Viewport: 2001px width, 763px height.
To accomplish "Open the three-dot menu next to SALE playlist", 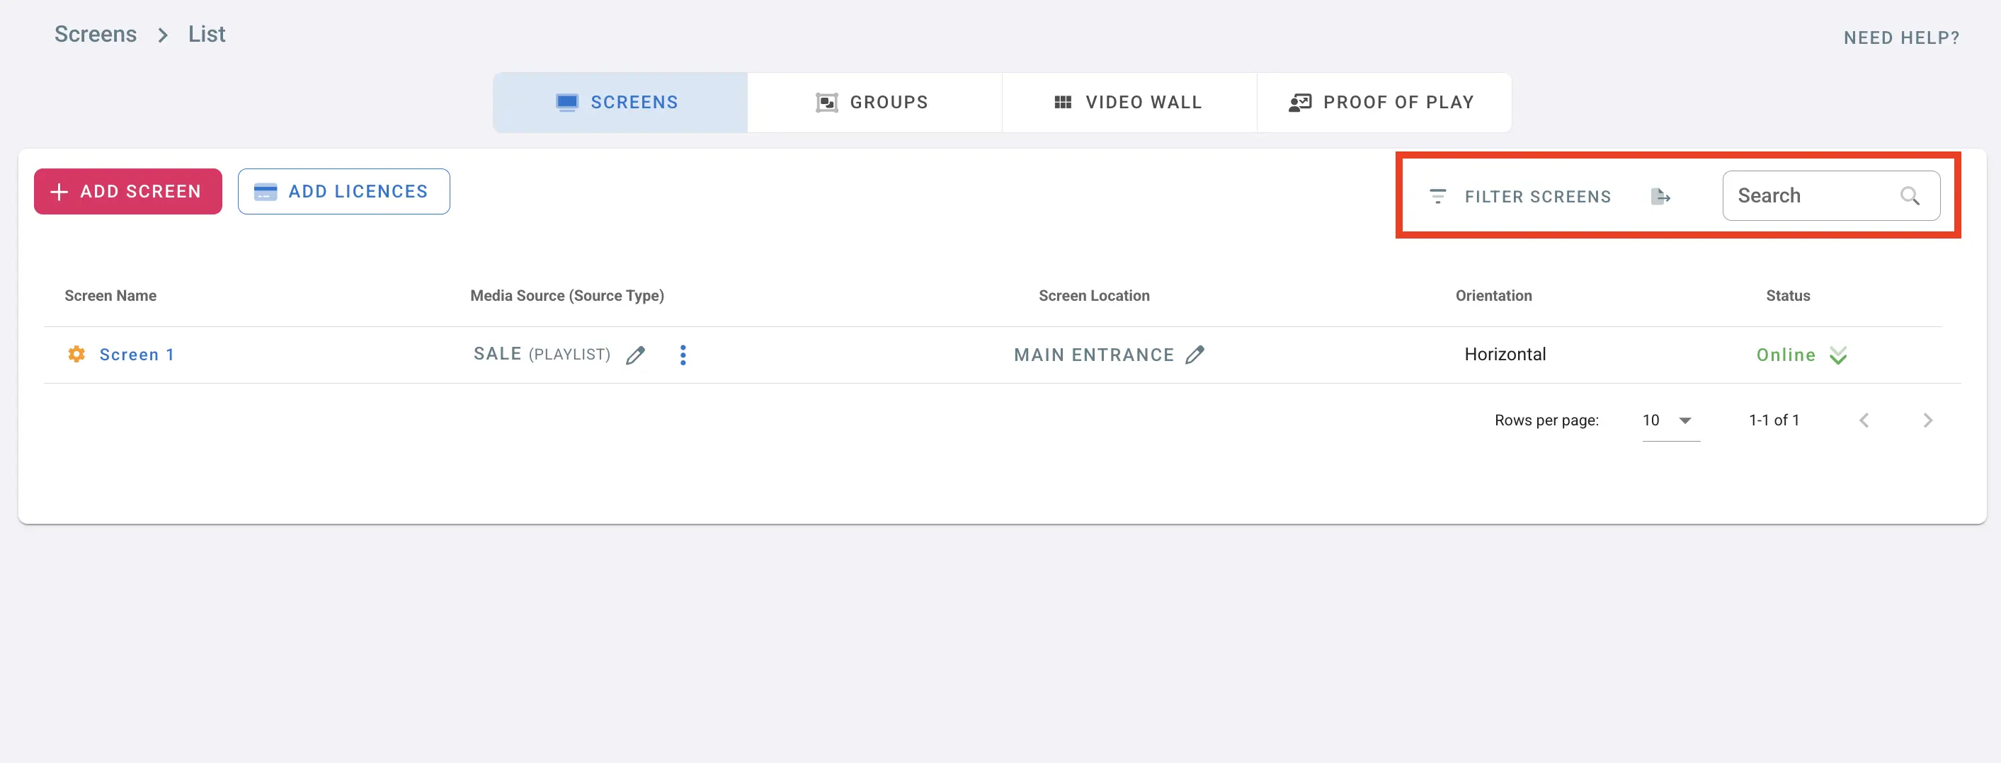I will [683, 354].
